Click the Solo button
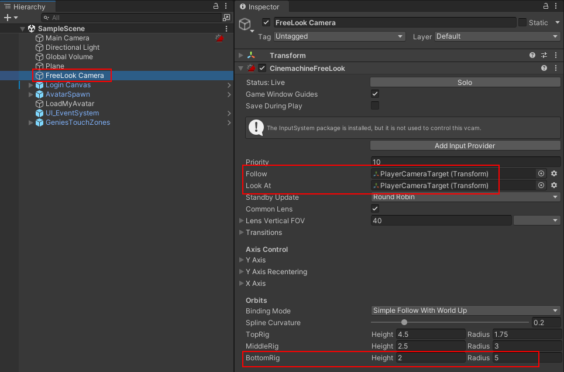Screen dimensions: 564x372 coord(465,83)
